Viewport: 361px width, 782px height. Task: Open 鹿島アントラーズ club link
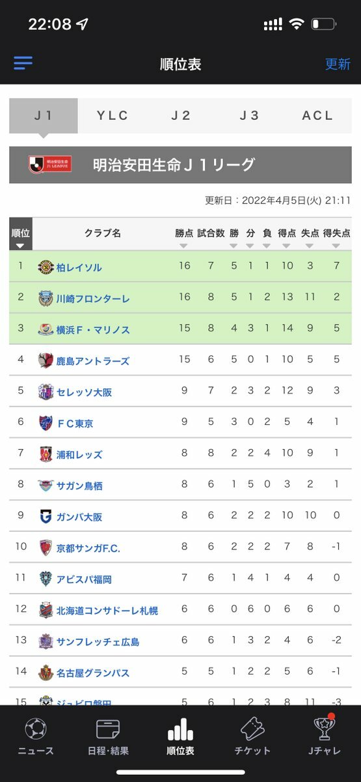coord(93,361)
